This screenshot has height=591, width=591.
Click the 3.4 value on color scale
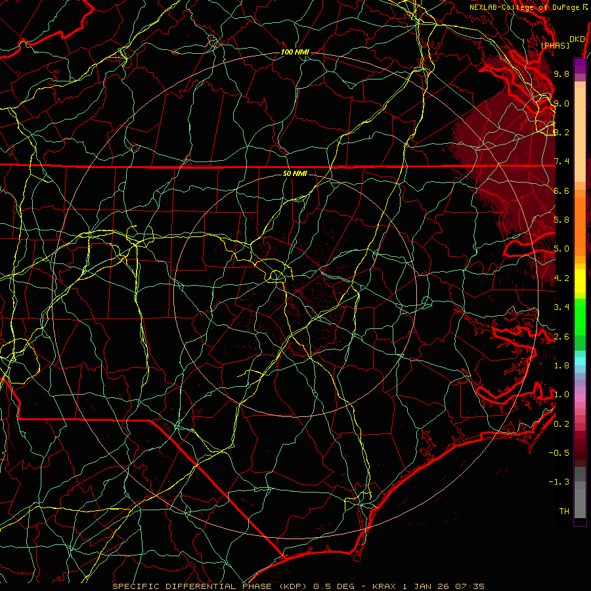point(561,307)
